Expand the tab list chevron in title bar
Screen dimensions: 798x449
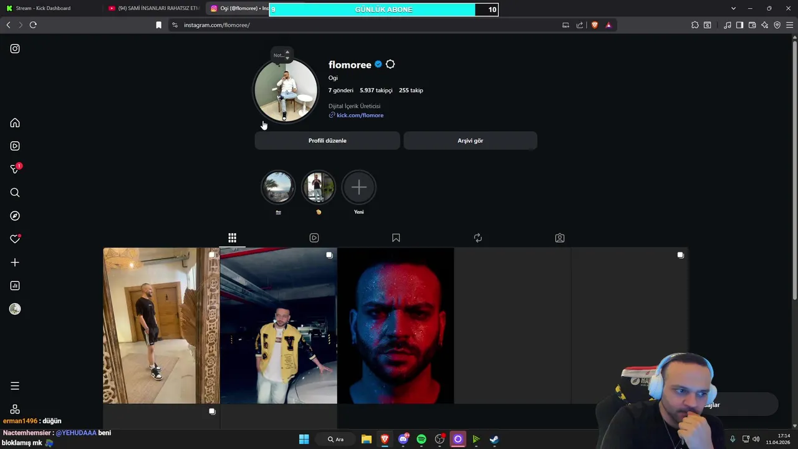click(x=733, y=8)
